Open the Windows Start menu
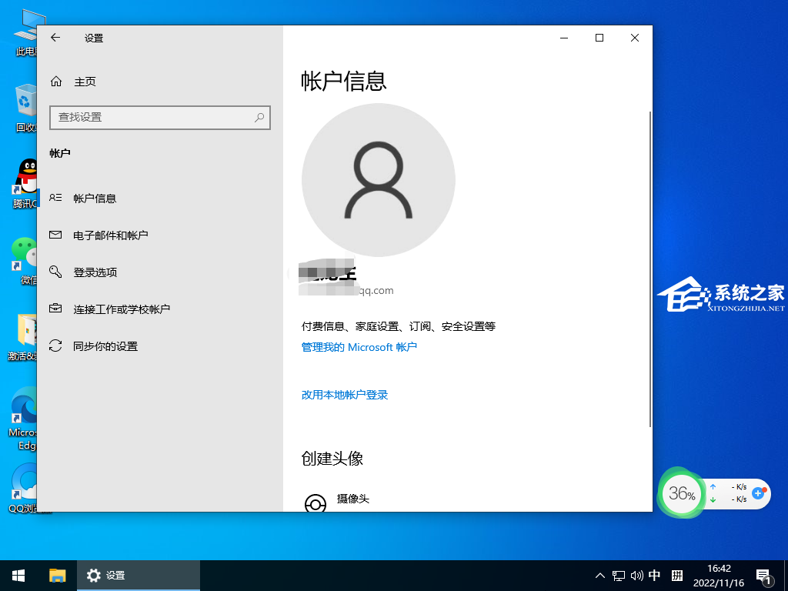Screen dimensions: 788x591 18,575
